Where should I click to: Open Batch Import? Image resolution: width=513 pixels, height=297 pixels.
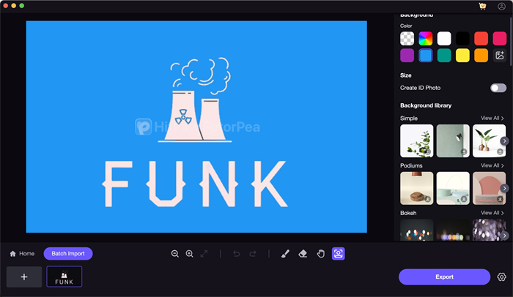tap(67, 254)
